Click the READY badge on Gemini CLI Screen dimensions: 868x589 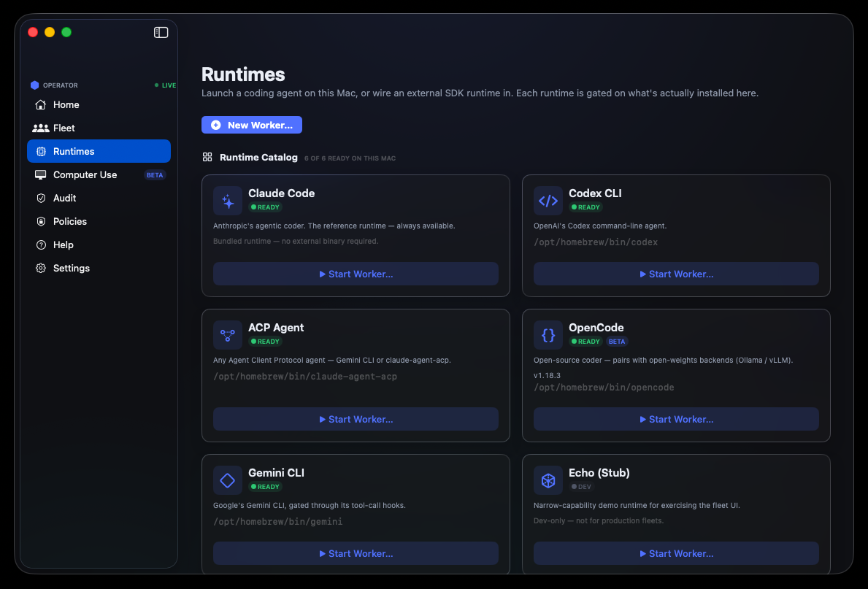(265, 487)
